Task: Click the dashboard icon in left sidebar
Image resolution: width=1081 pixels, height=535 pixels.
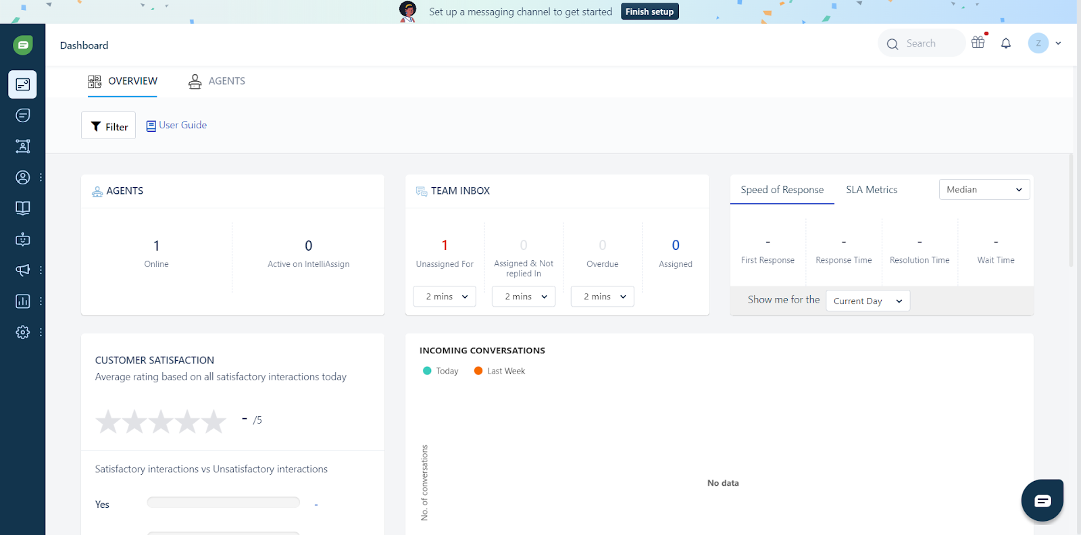Action: coord(22,84)
